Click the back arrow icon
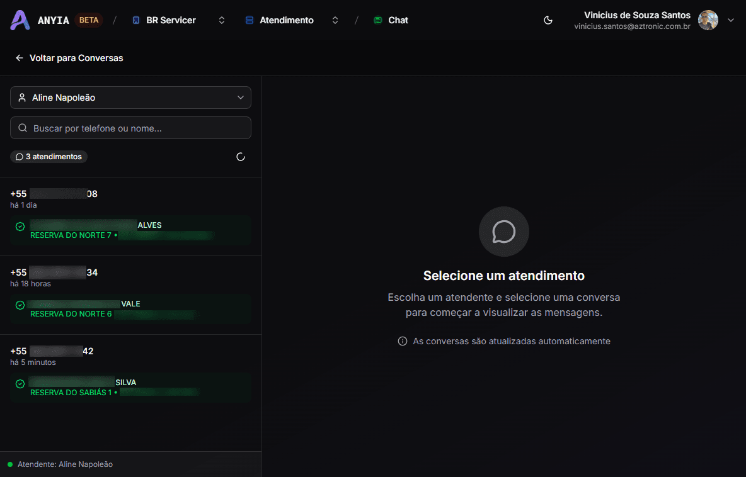The height and width of the screenshot is (477, 746). pyautogui.click(x=19, y=58)
